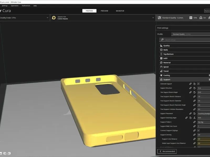Select the PREPARE stage tab

point(89,11)
